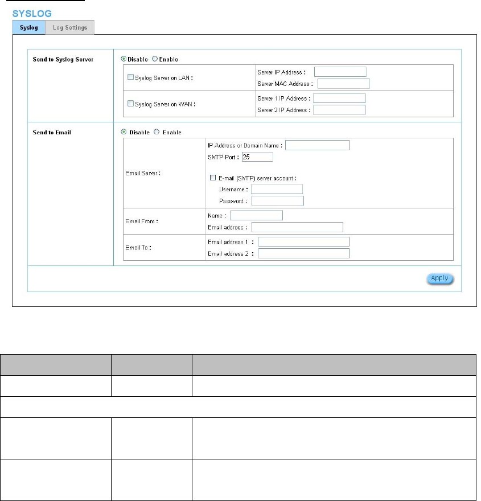Click the Email address 2 field
This screenshot has width=481, height=501.
tap(304, 253)
